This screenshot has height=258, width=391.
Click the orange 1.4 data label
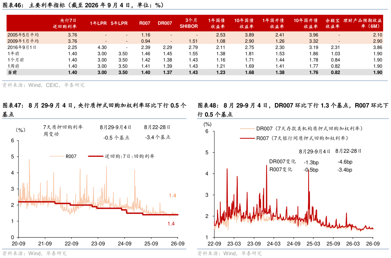pyautogui.click(x=172, y=195)
